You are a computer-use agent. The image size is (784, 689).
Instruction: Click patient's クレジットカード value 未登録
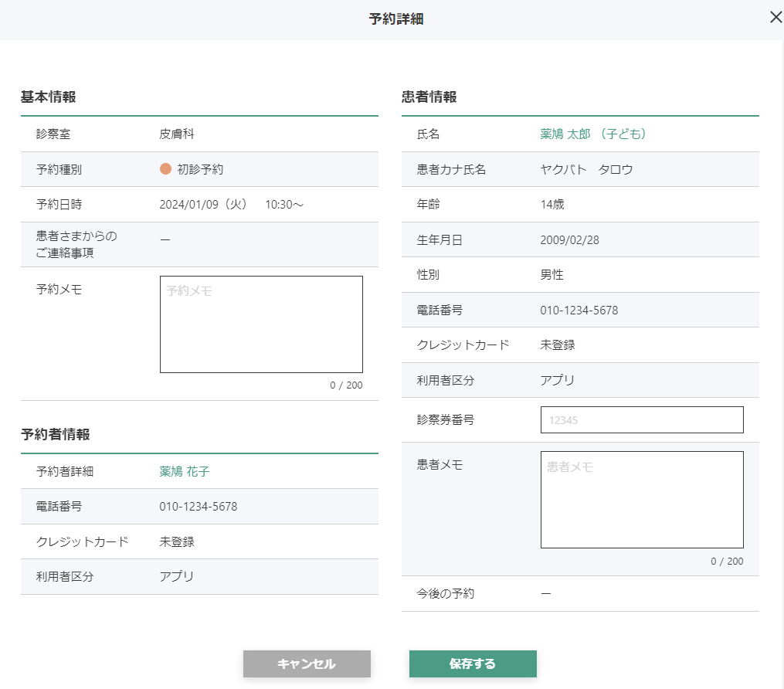point(558,345)
